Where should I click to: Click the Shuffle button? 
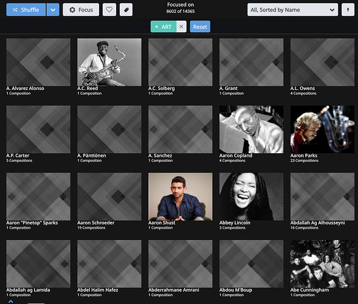click(26, 10)
